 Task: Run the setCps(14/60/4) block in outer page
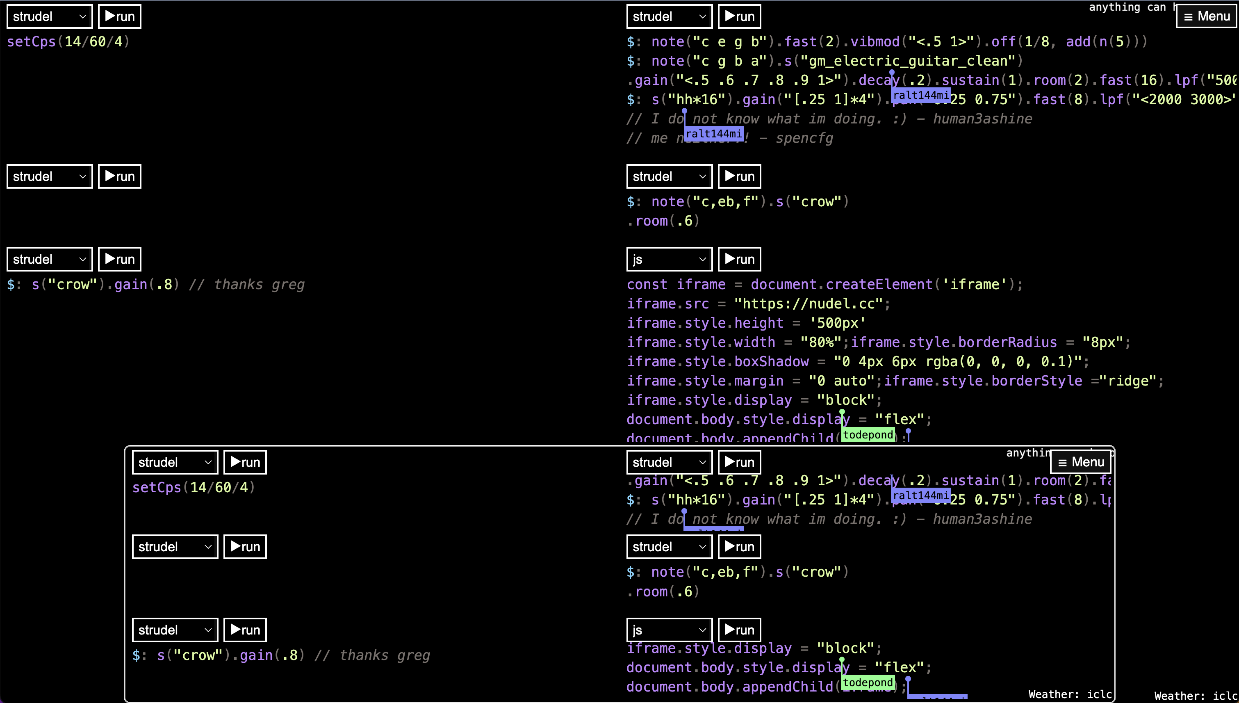[120, 16]
